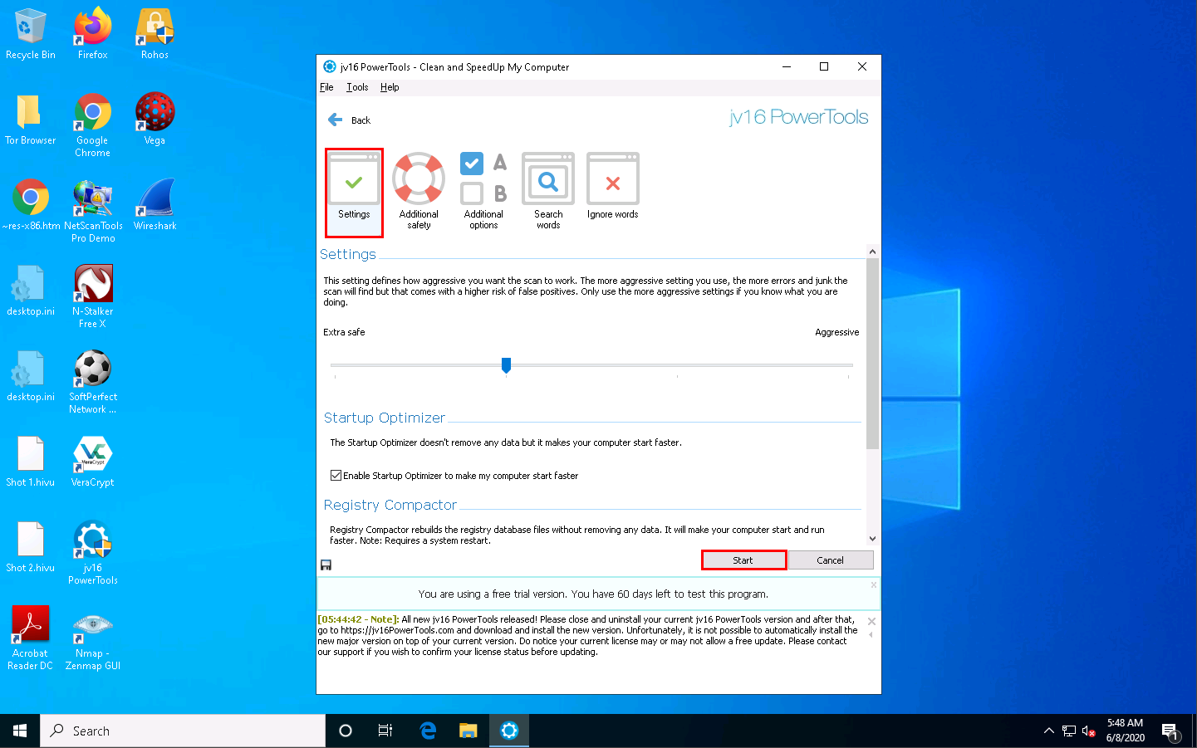Open Cortana circle on taskbar
Screen dimensions: 1197x748
point(346,731)
